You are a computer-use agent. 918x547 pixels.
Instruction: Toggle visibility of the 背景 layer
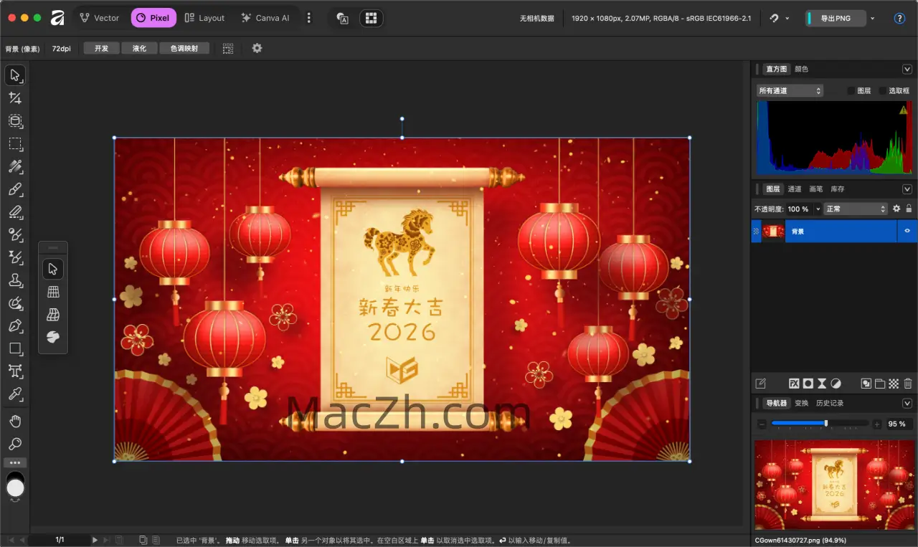[x=907, y=231]
